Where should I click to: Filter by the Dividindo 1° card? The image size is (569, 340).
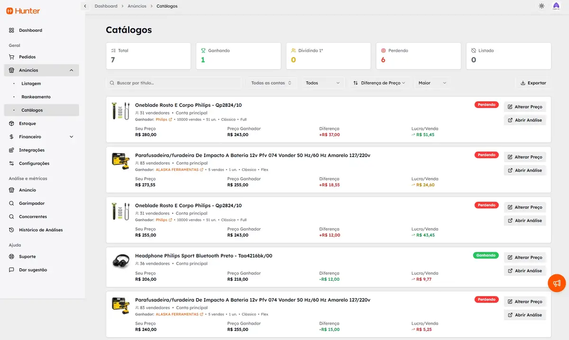(329, 56)
